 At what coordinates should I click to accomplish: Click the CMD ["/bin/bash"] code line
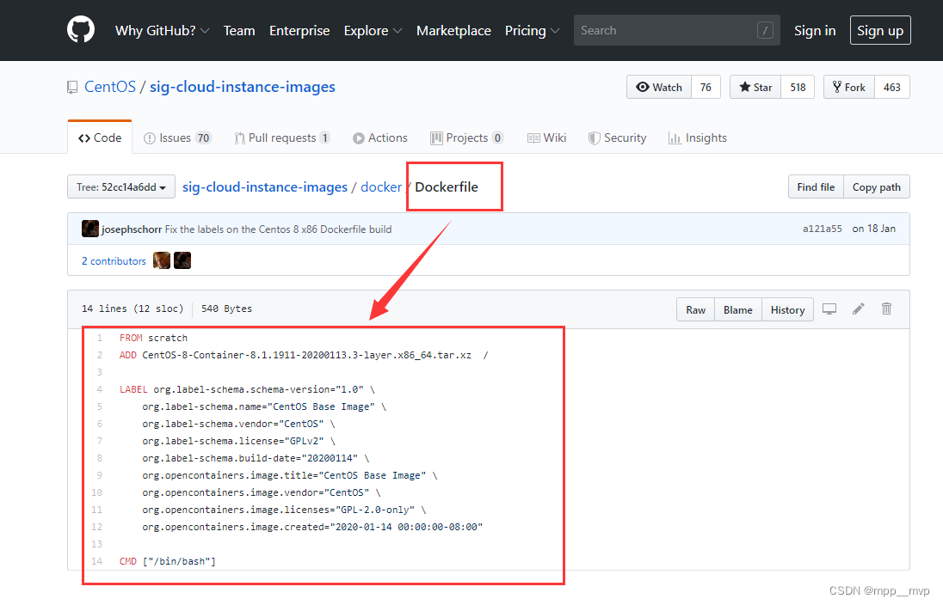click(x=167, y=561)
